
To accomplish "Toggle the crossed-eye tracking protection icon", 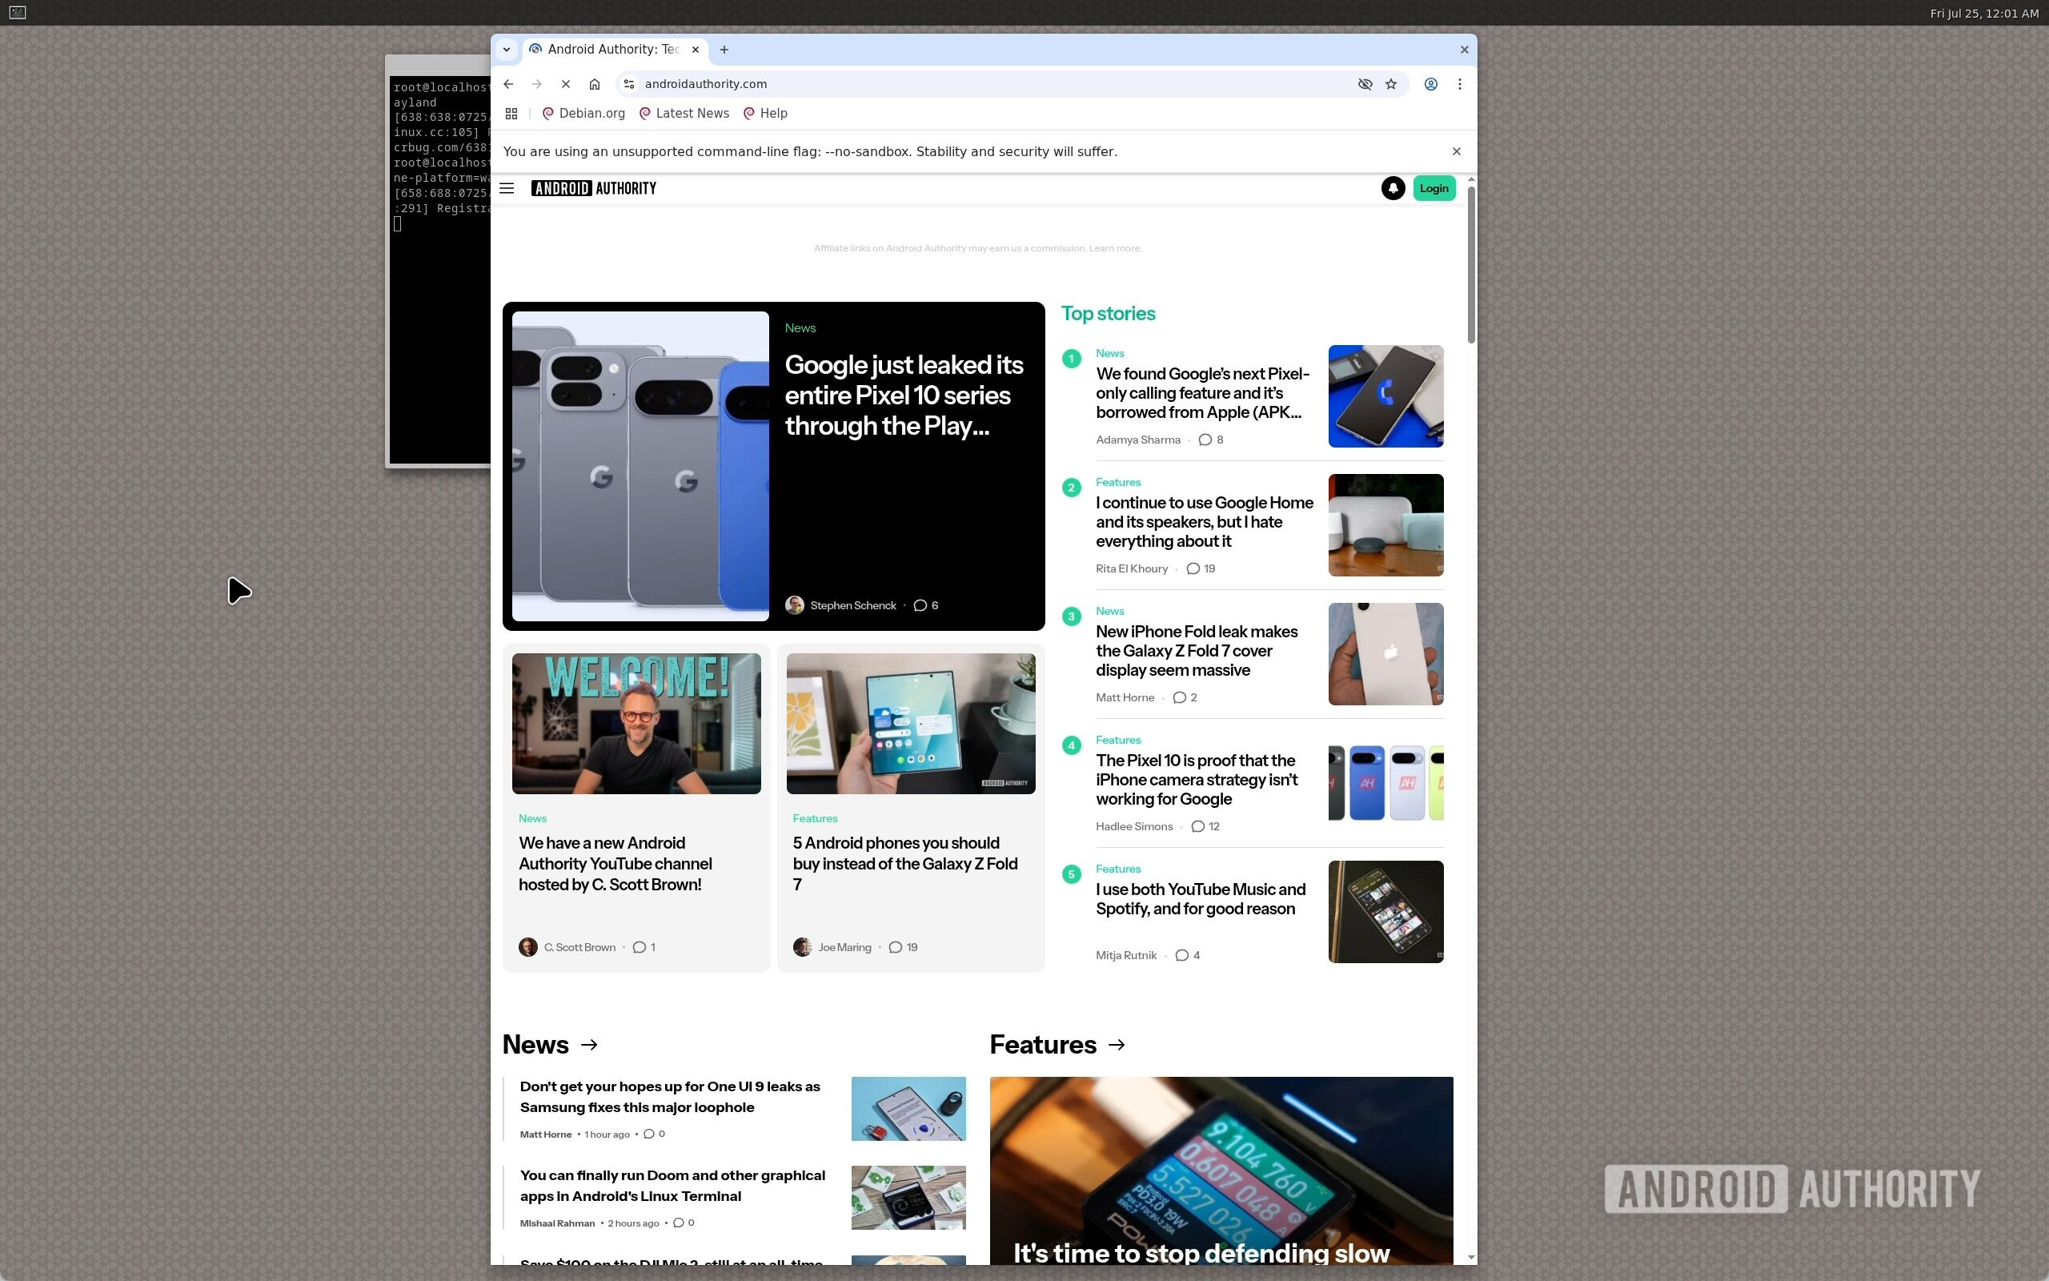I will coord(1364,84).
